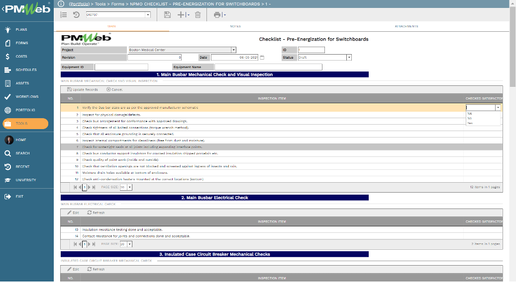Image resolution: width=516 pixels, height=283 pixels.
Task: Open the Search magnifier icon
Action: pos(8,153)
